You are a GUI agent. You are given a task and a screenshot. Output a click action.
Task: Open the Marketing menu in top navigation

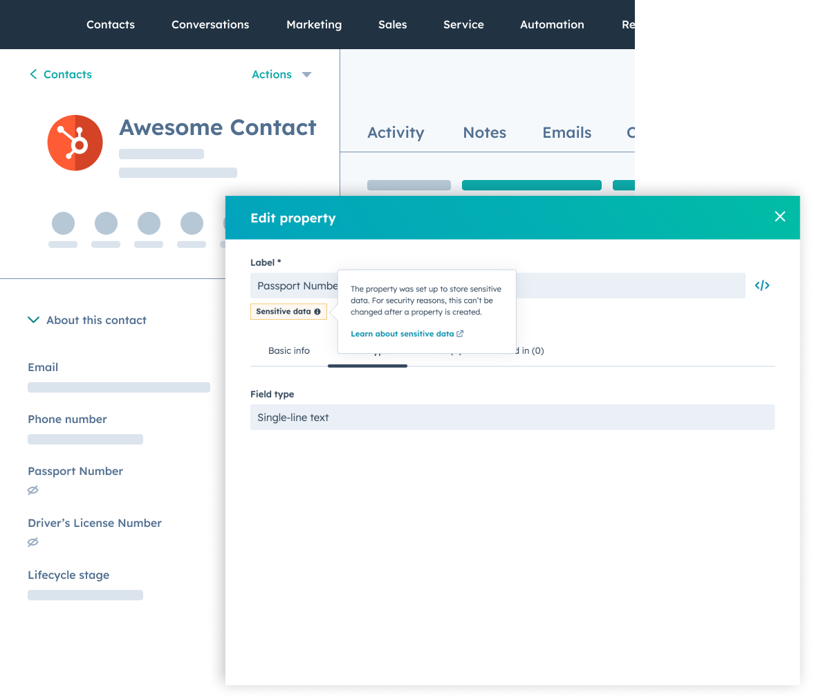tap(314, 24)
